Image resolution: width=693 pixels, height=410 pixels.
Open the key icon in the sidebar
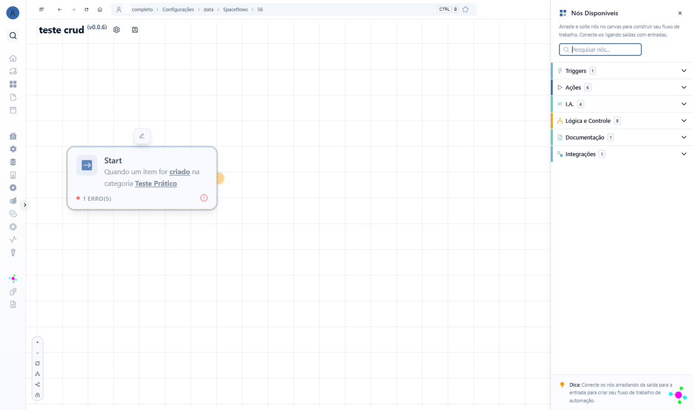coord(13,252)
